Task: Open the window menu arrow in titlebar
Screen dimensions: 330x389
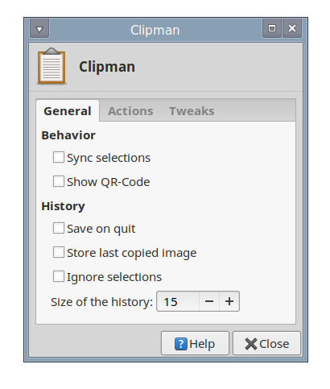Action: [x=39, y=28]
